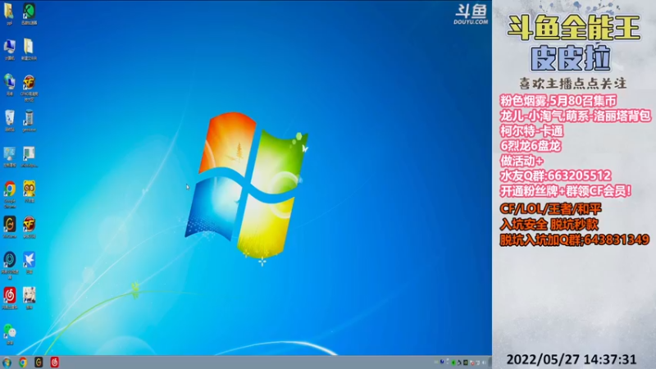Launch the black shortcut with green circle logo
656x369 pixels.
(29, 14)
